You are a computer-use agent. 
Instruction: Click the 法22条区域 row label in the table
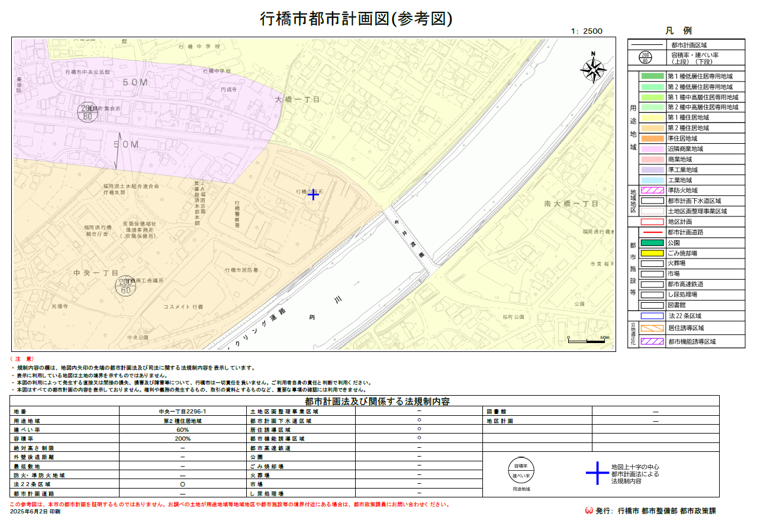pyautogui.click(x=31, y=484)
